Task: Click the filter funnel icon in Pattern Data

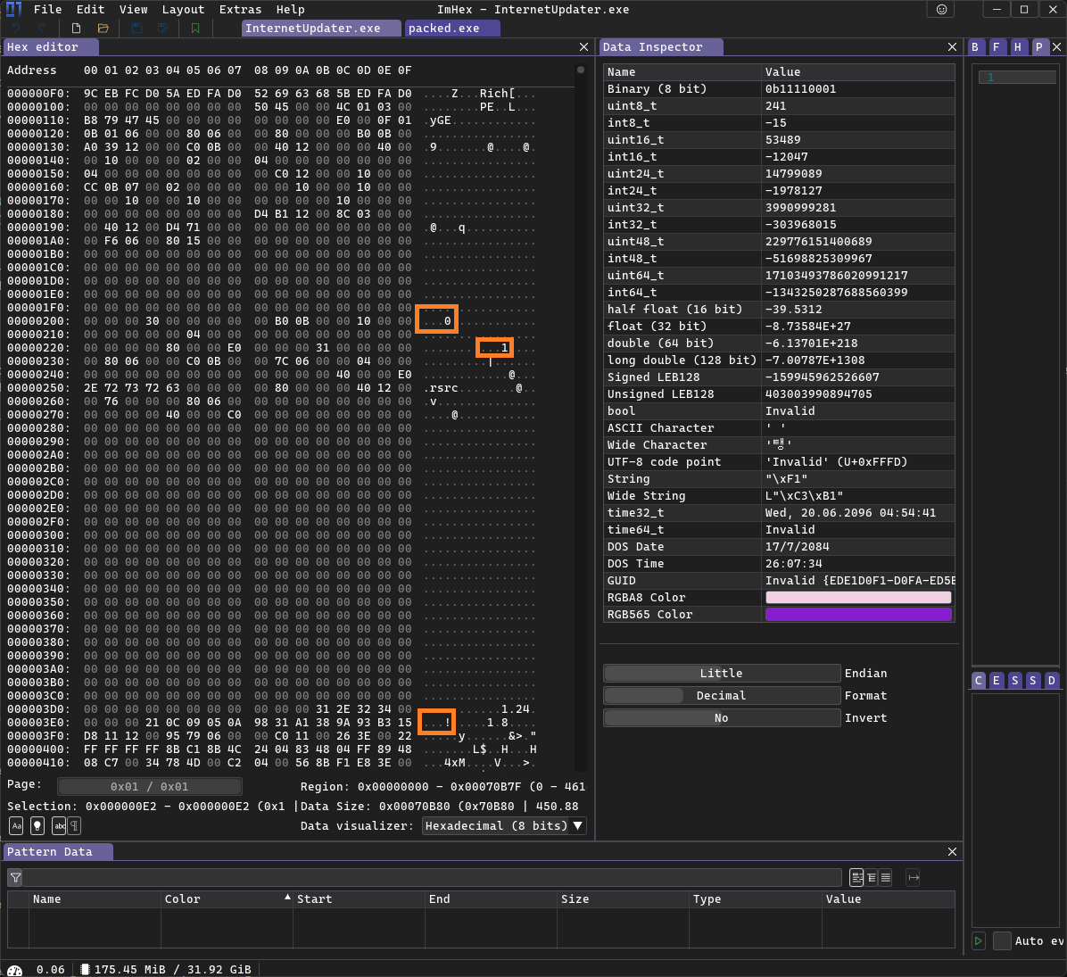Action: (15, 878)
